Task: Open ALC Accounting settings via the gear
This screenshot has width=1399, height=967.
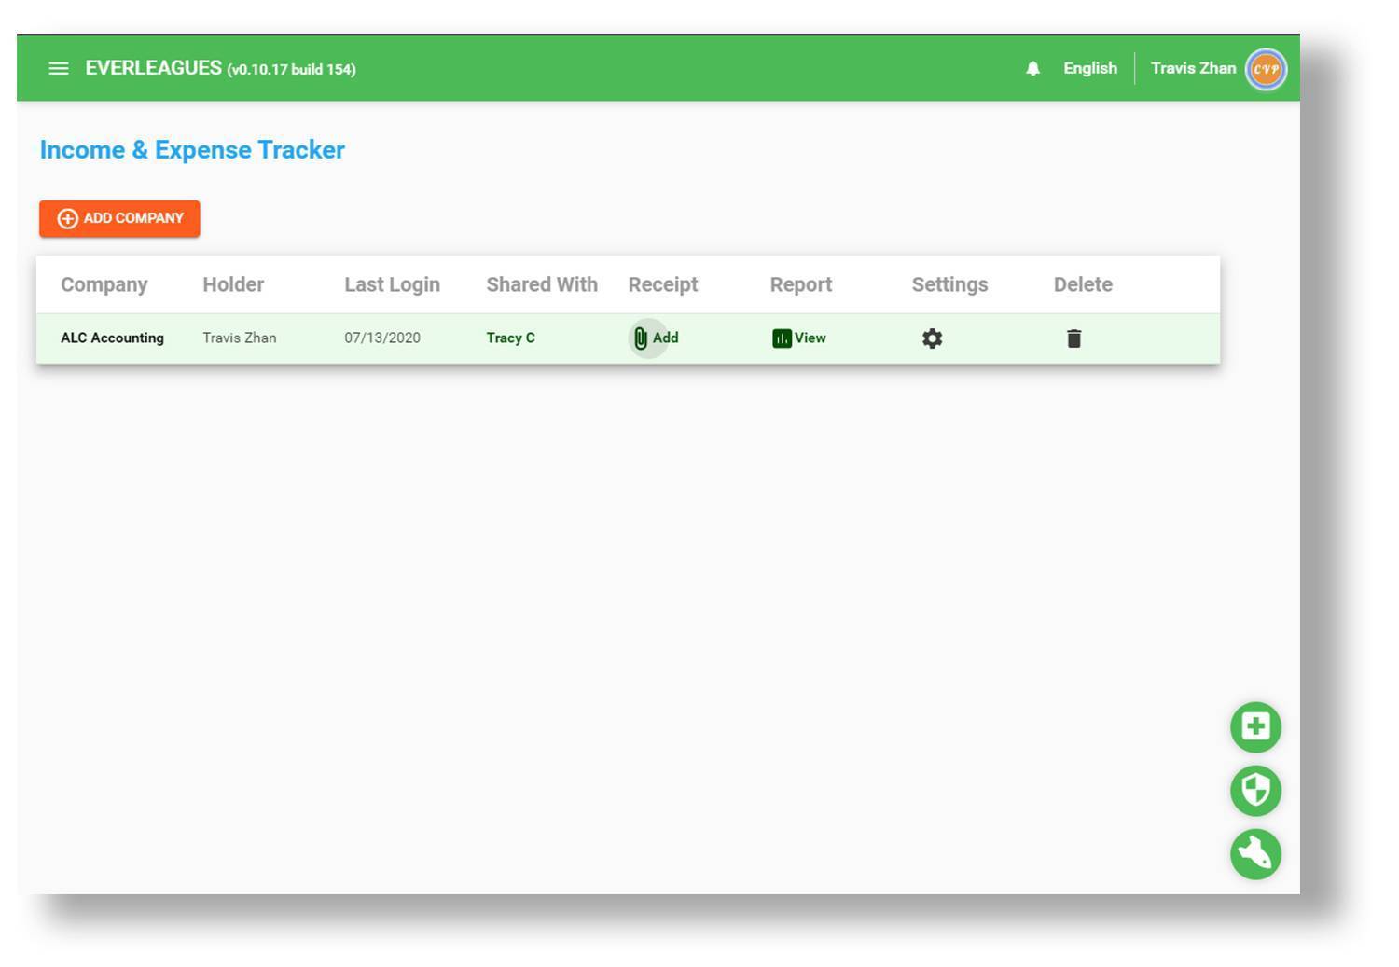Action: [932, 338]
